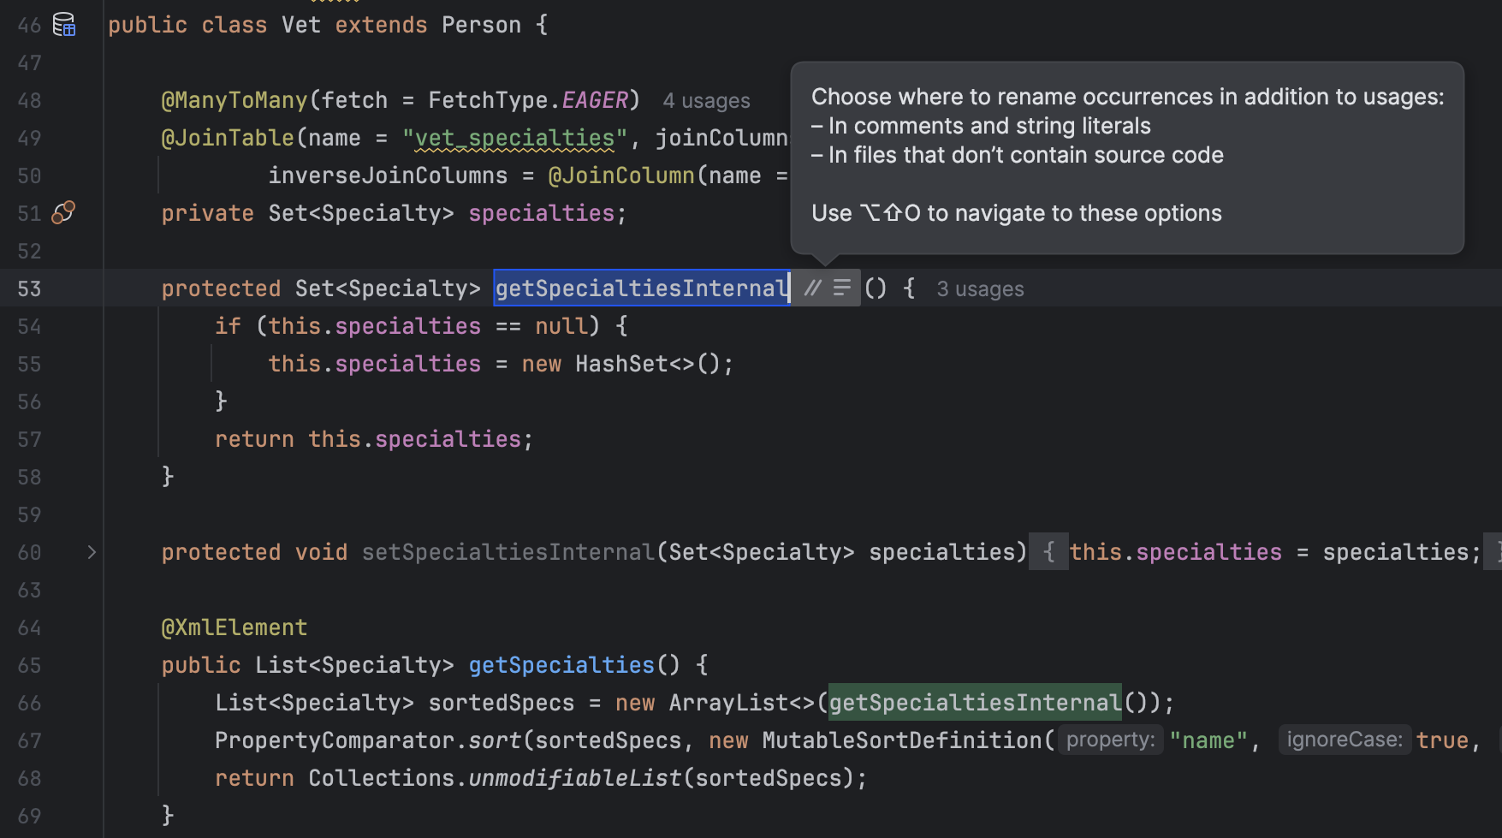Expand the folded setSpecialtiesInternal method chevron
1502x838 pixels.
coord(92,552)
